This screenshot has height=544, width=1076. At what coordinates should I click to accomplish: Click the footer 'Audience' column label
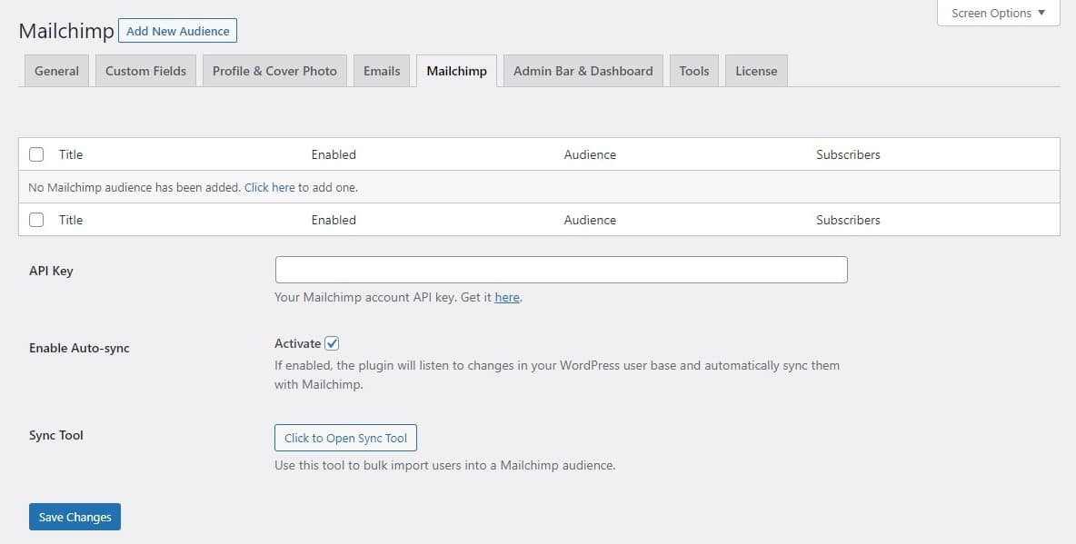590,220
